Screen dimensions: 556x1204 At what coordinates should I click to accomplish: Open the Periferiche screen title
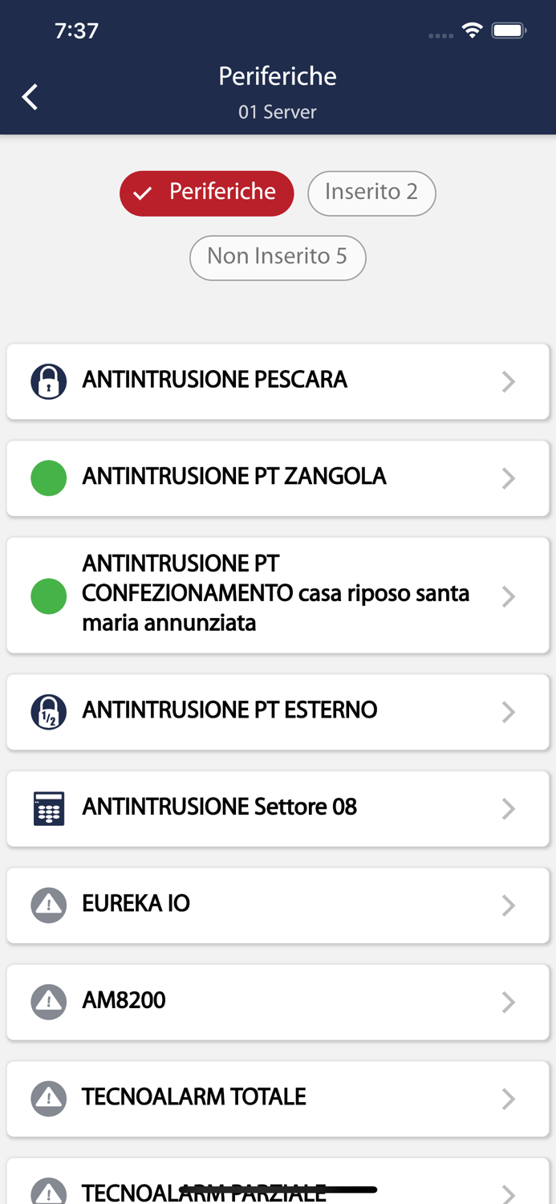pyautogui.click(x=278, y=76)
